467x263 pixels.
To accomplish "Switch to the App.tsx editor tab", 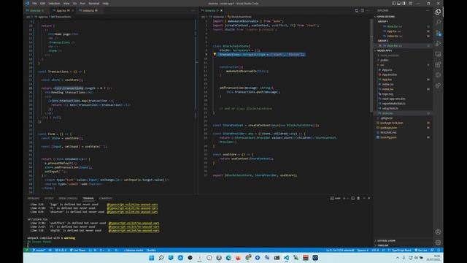I will click(x=63, y=10).
